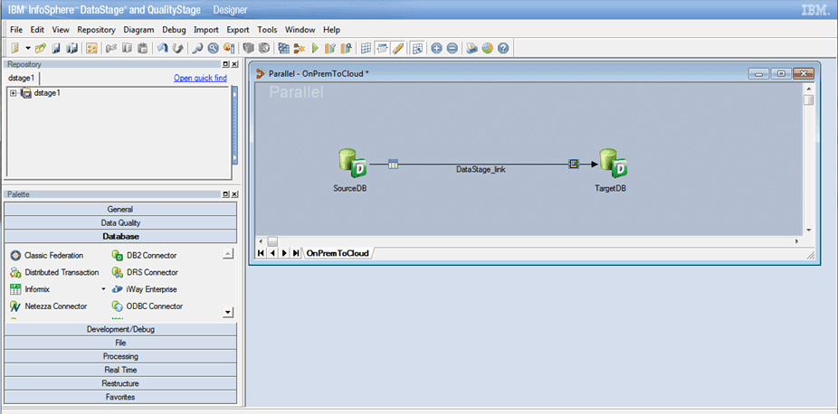Click the Zoom In plus icon
838x414 pixels.
[436, 49]
